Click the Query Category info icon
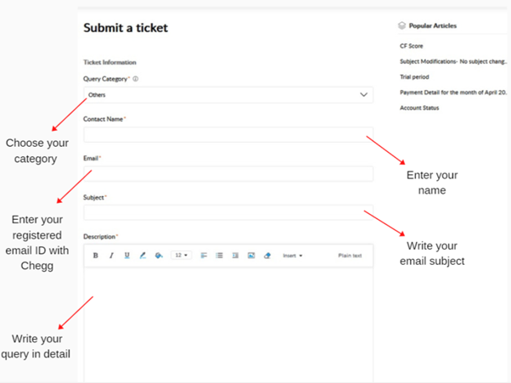 pos(136,79)
